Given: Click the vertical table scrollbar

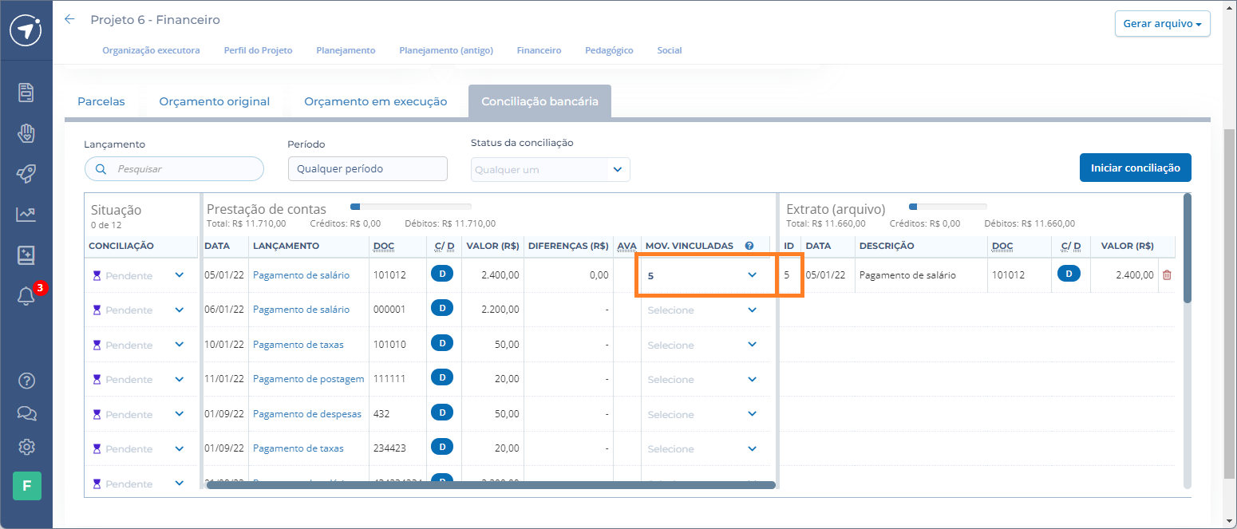Looking at the screenshot, I should coord(1188,248).
